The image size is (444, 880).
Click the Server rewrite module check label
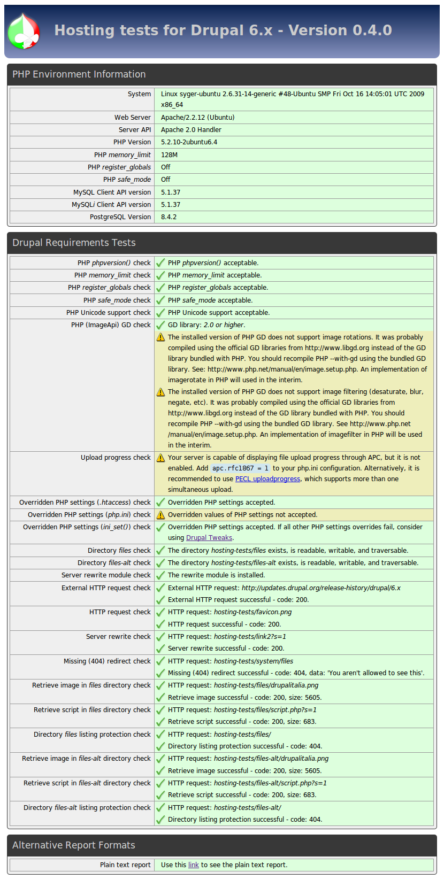coord(106,575)
